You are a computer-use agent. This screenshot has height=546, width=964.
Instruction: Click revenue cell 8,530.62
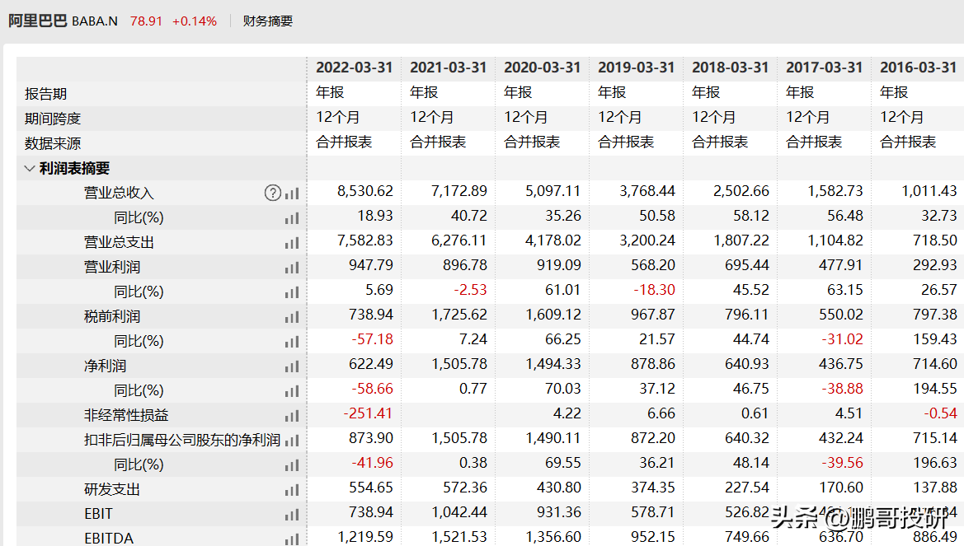365,192
